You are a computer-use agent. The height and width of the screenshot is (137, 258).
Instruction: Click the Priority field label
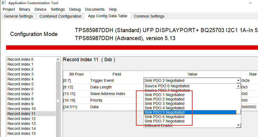(96, 100)
